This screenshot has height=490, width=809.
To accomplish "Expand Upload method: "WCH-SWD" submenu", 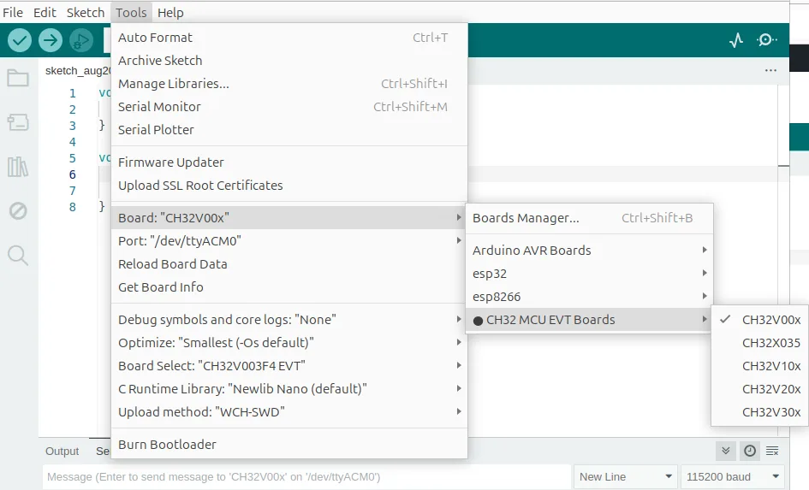I will 289,412.
